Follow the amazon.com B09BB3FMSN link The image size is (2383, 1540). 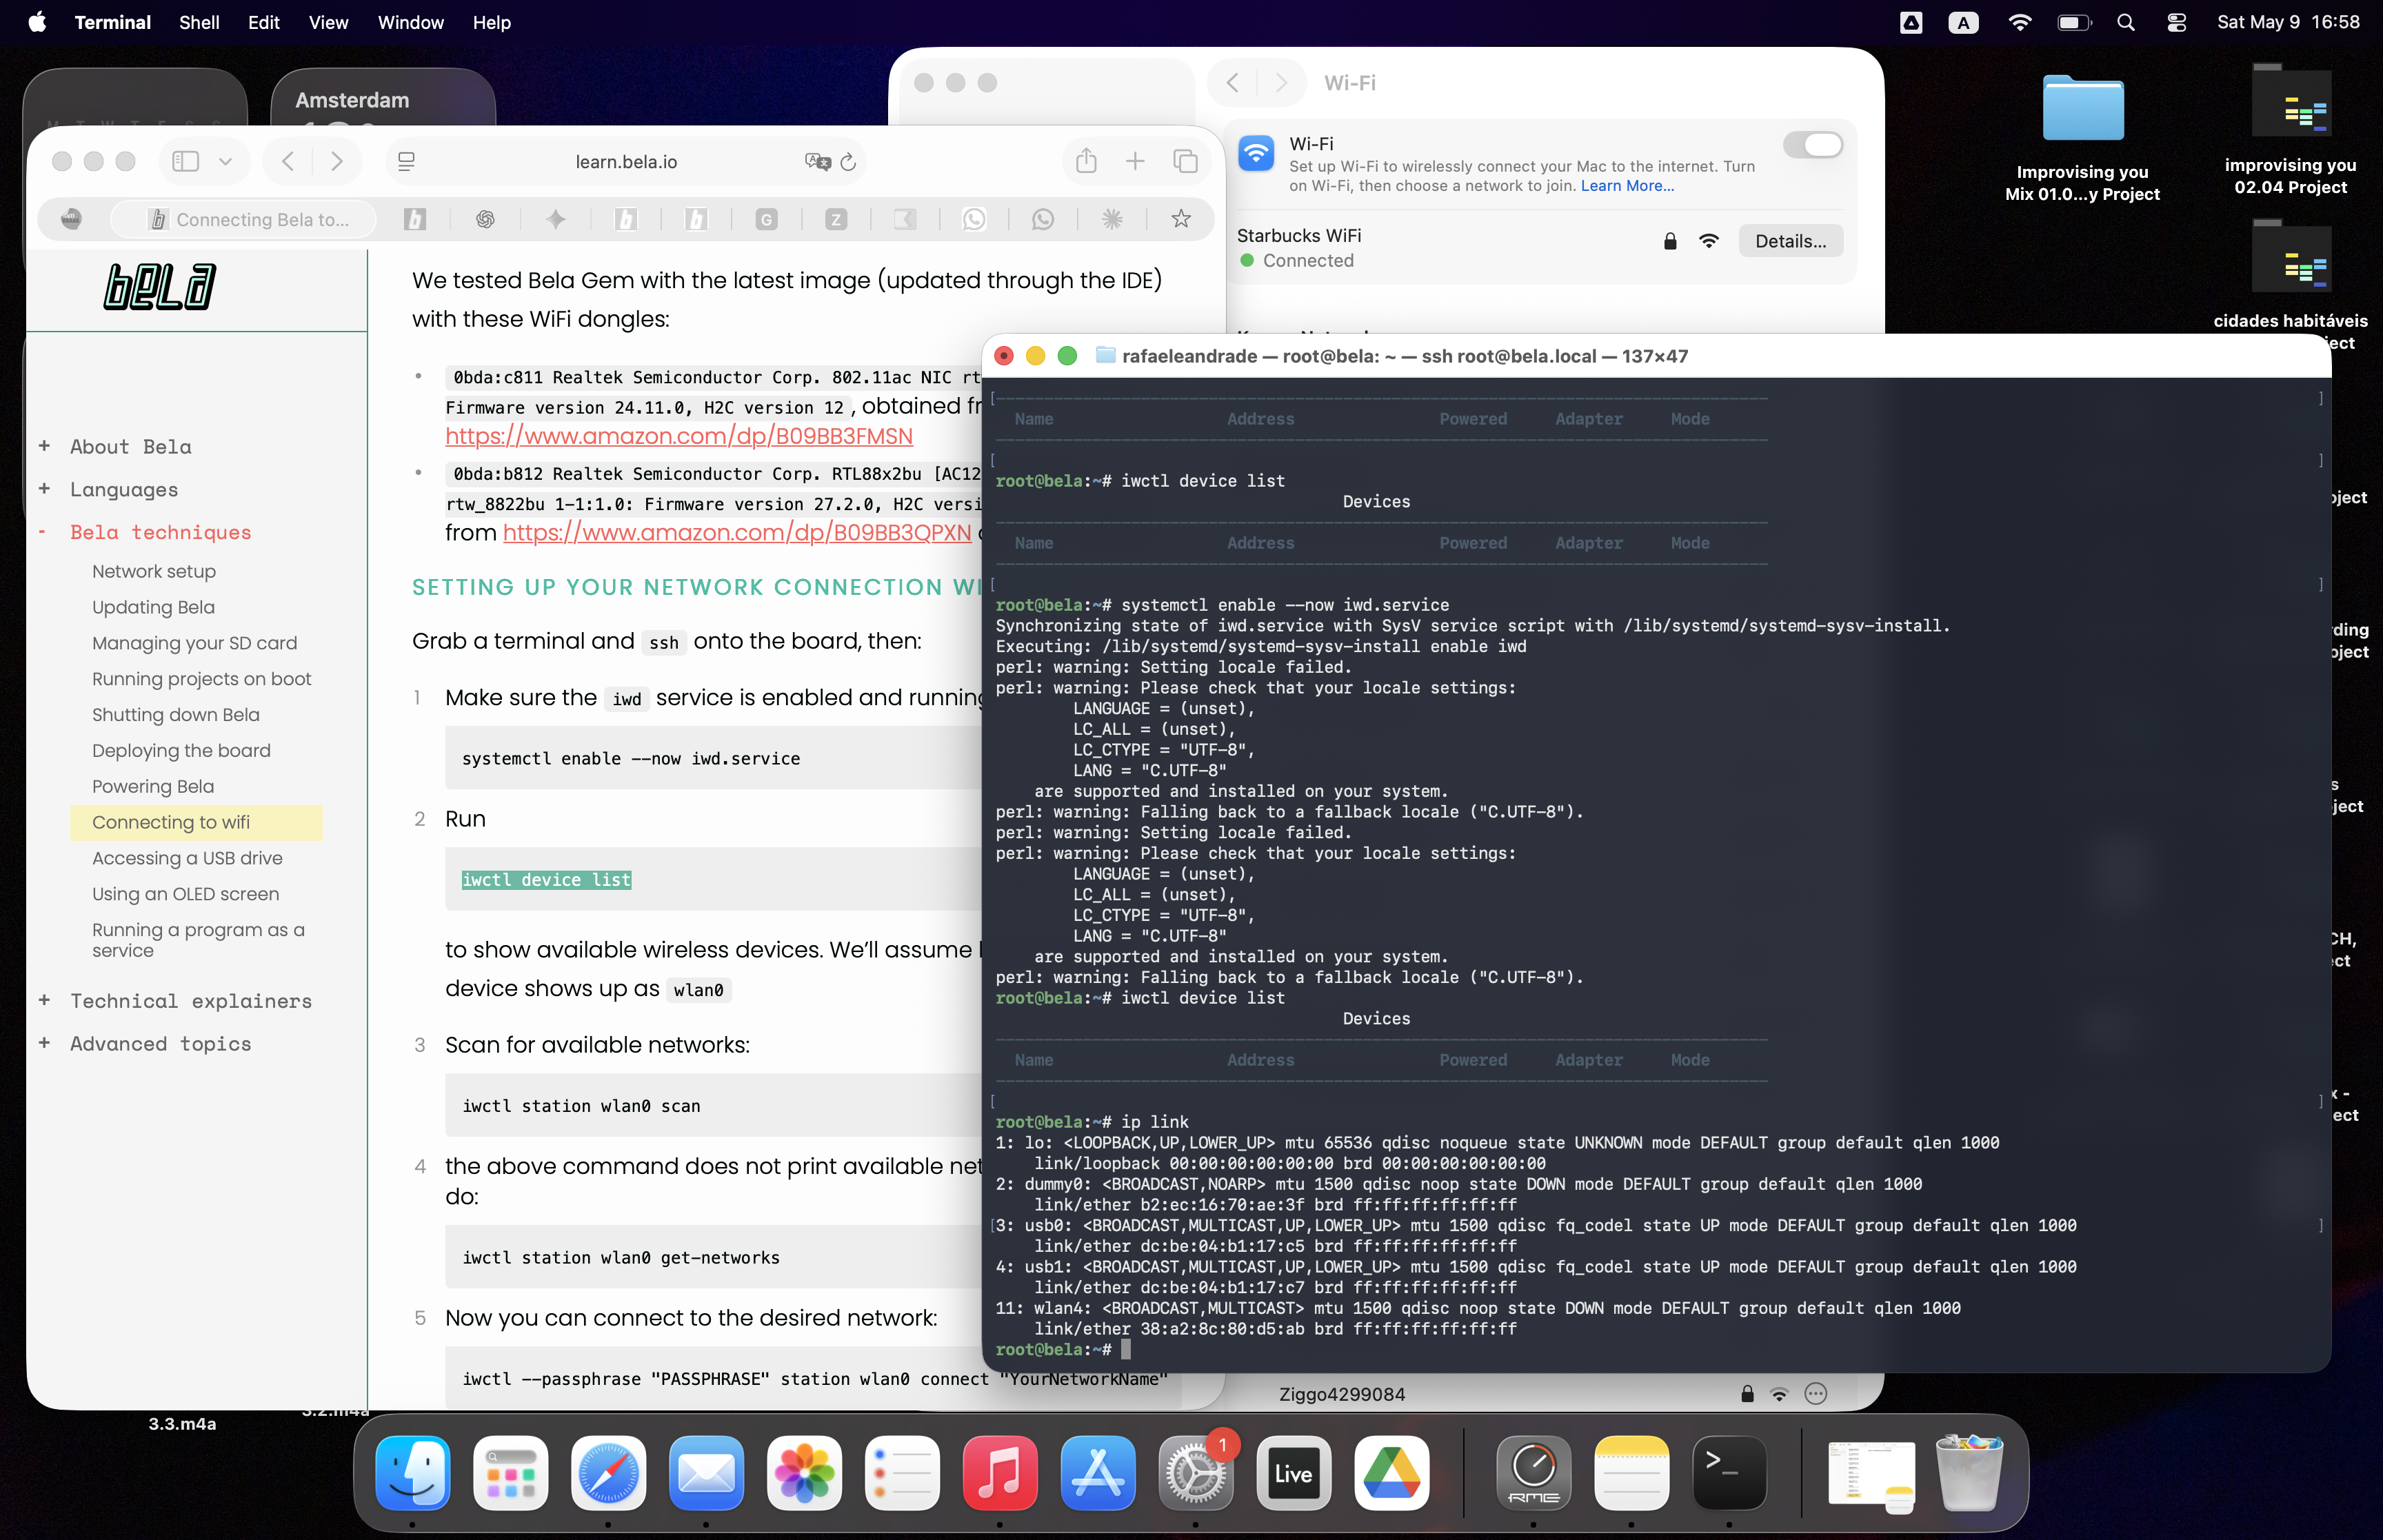coord(679,436)
